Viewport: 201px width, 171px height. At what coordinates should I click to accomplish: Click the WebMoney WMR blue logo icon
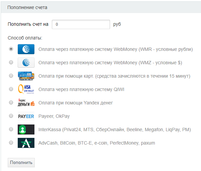(26, 49)
